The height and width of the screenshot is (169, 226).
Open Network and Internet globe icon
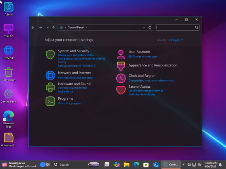click(x=50, y=75)
